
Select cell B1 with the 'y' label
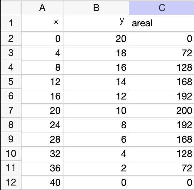pos(96,23)
